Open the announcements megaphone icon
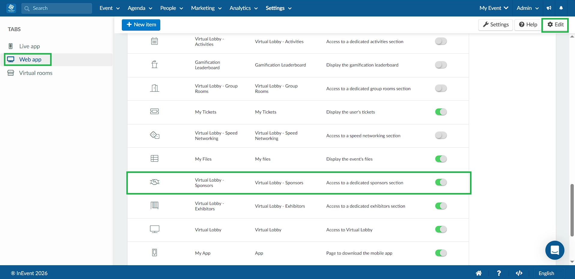This screenshot has width=575, height=279. (x=549, y=8)
